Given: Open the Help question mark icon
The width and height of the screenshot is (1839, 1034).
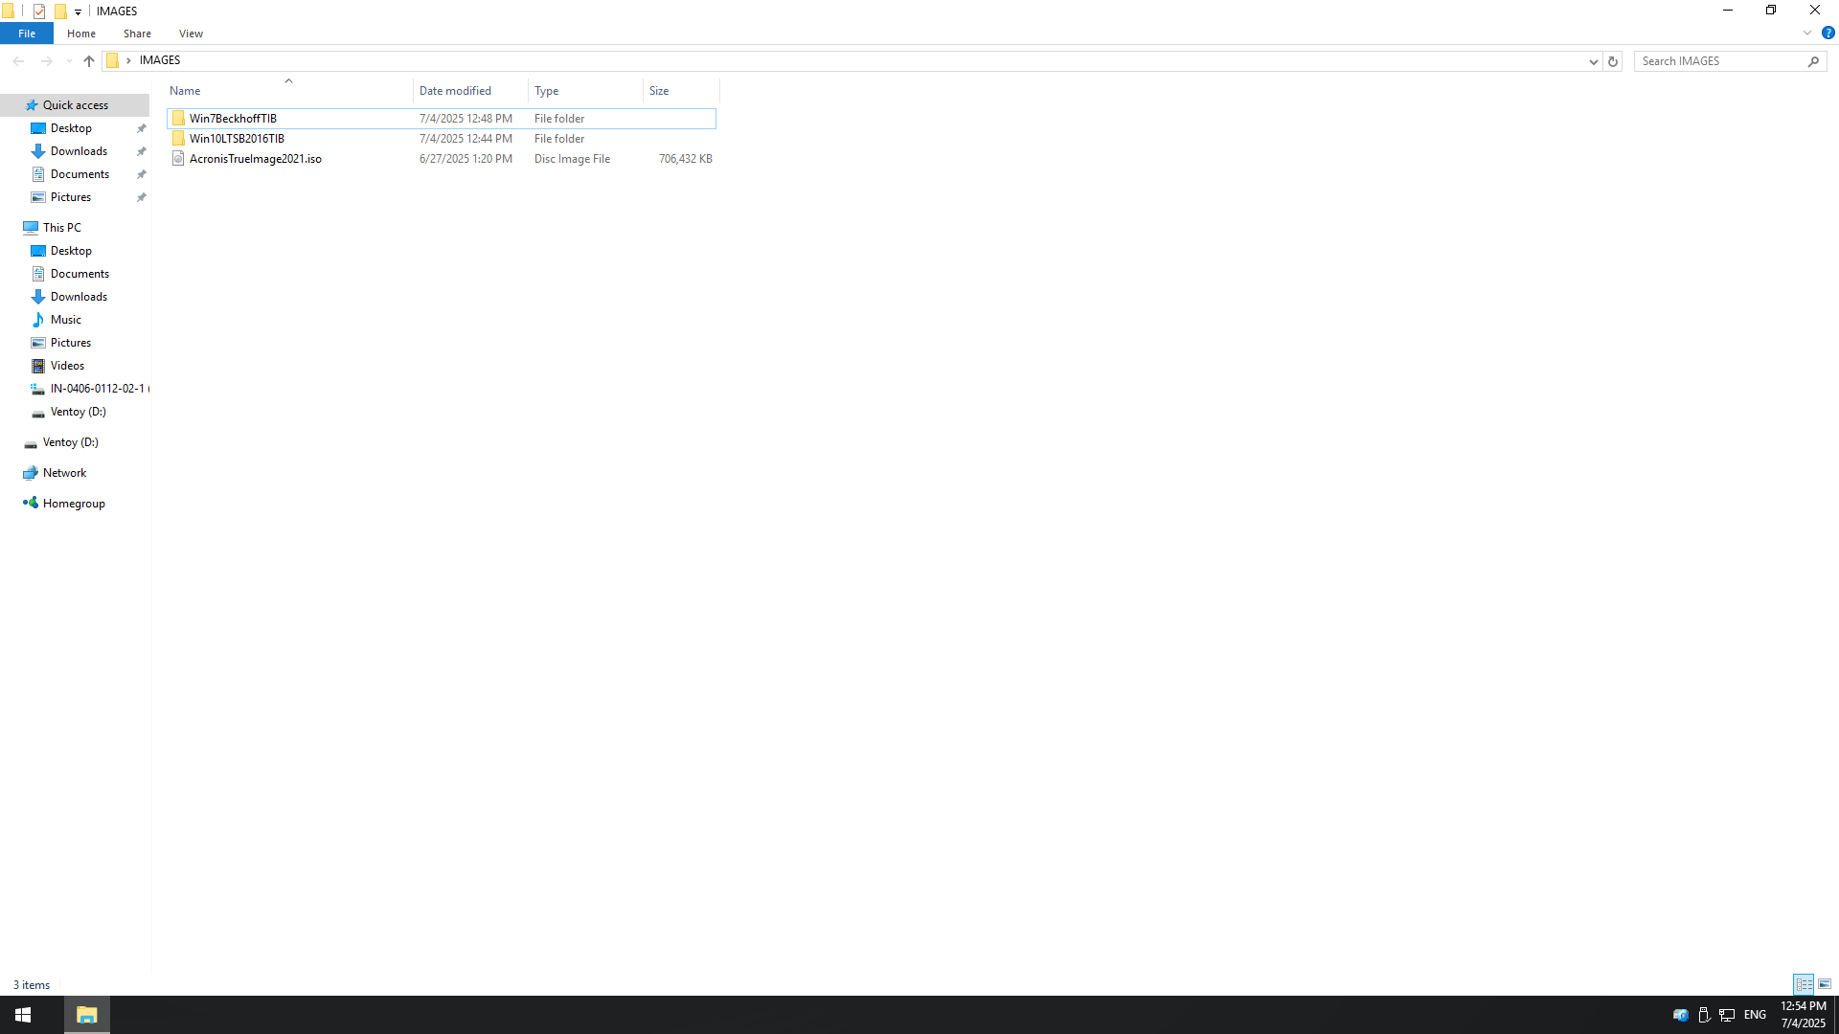Looking at the screenshot, I should tap(1828, 33).
